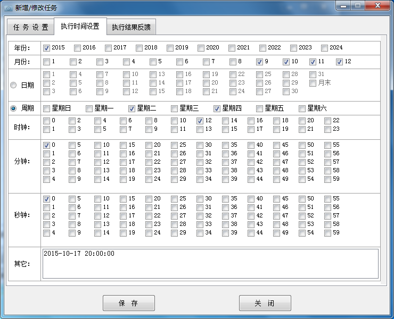The height and width of the screenshot is (319, 394).
Task: Check second 30 in 秒钟 section
Action: point(200,199)
